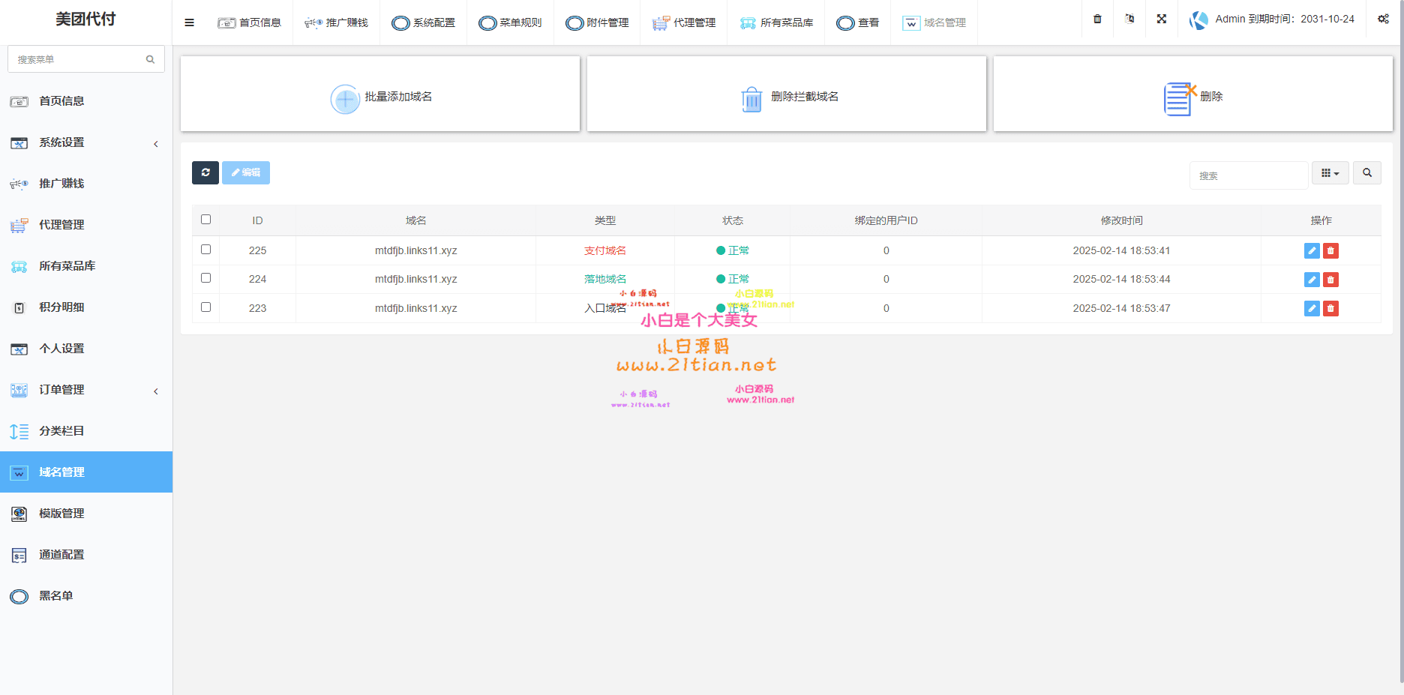Open the column visibility dropdown

click(1330, 172)
